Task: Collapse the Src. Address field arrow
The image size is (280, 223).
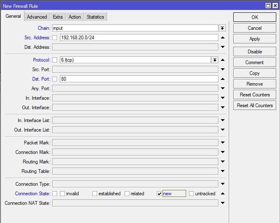Action: [223, 38]
